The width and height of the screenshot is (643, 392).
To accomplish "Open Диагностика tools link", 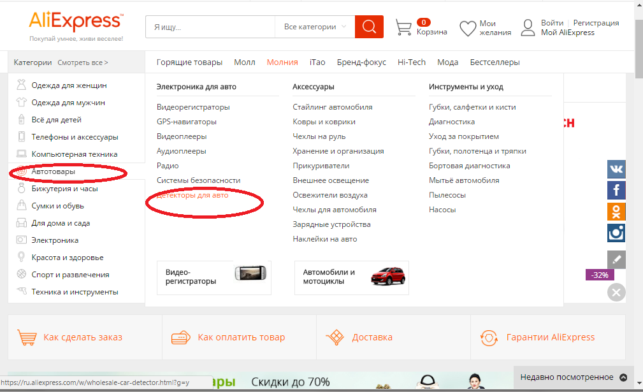I will coord(451,122).
